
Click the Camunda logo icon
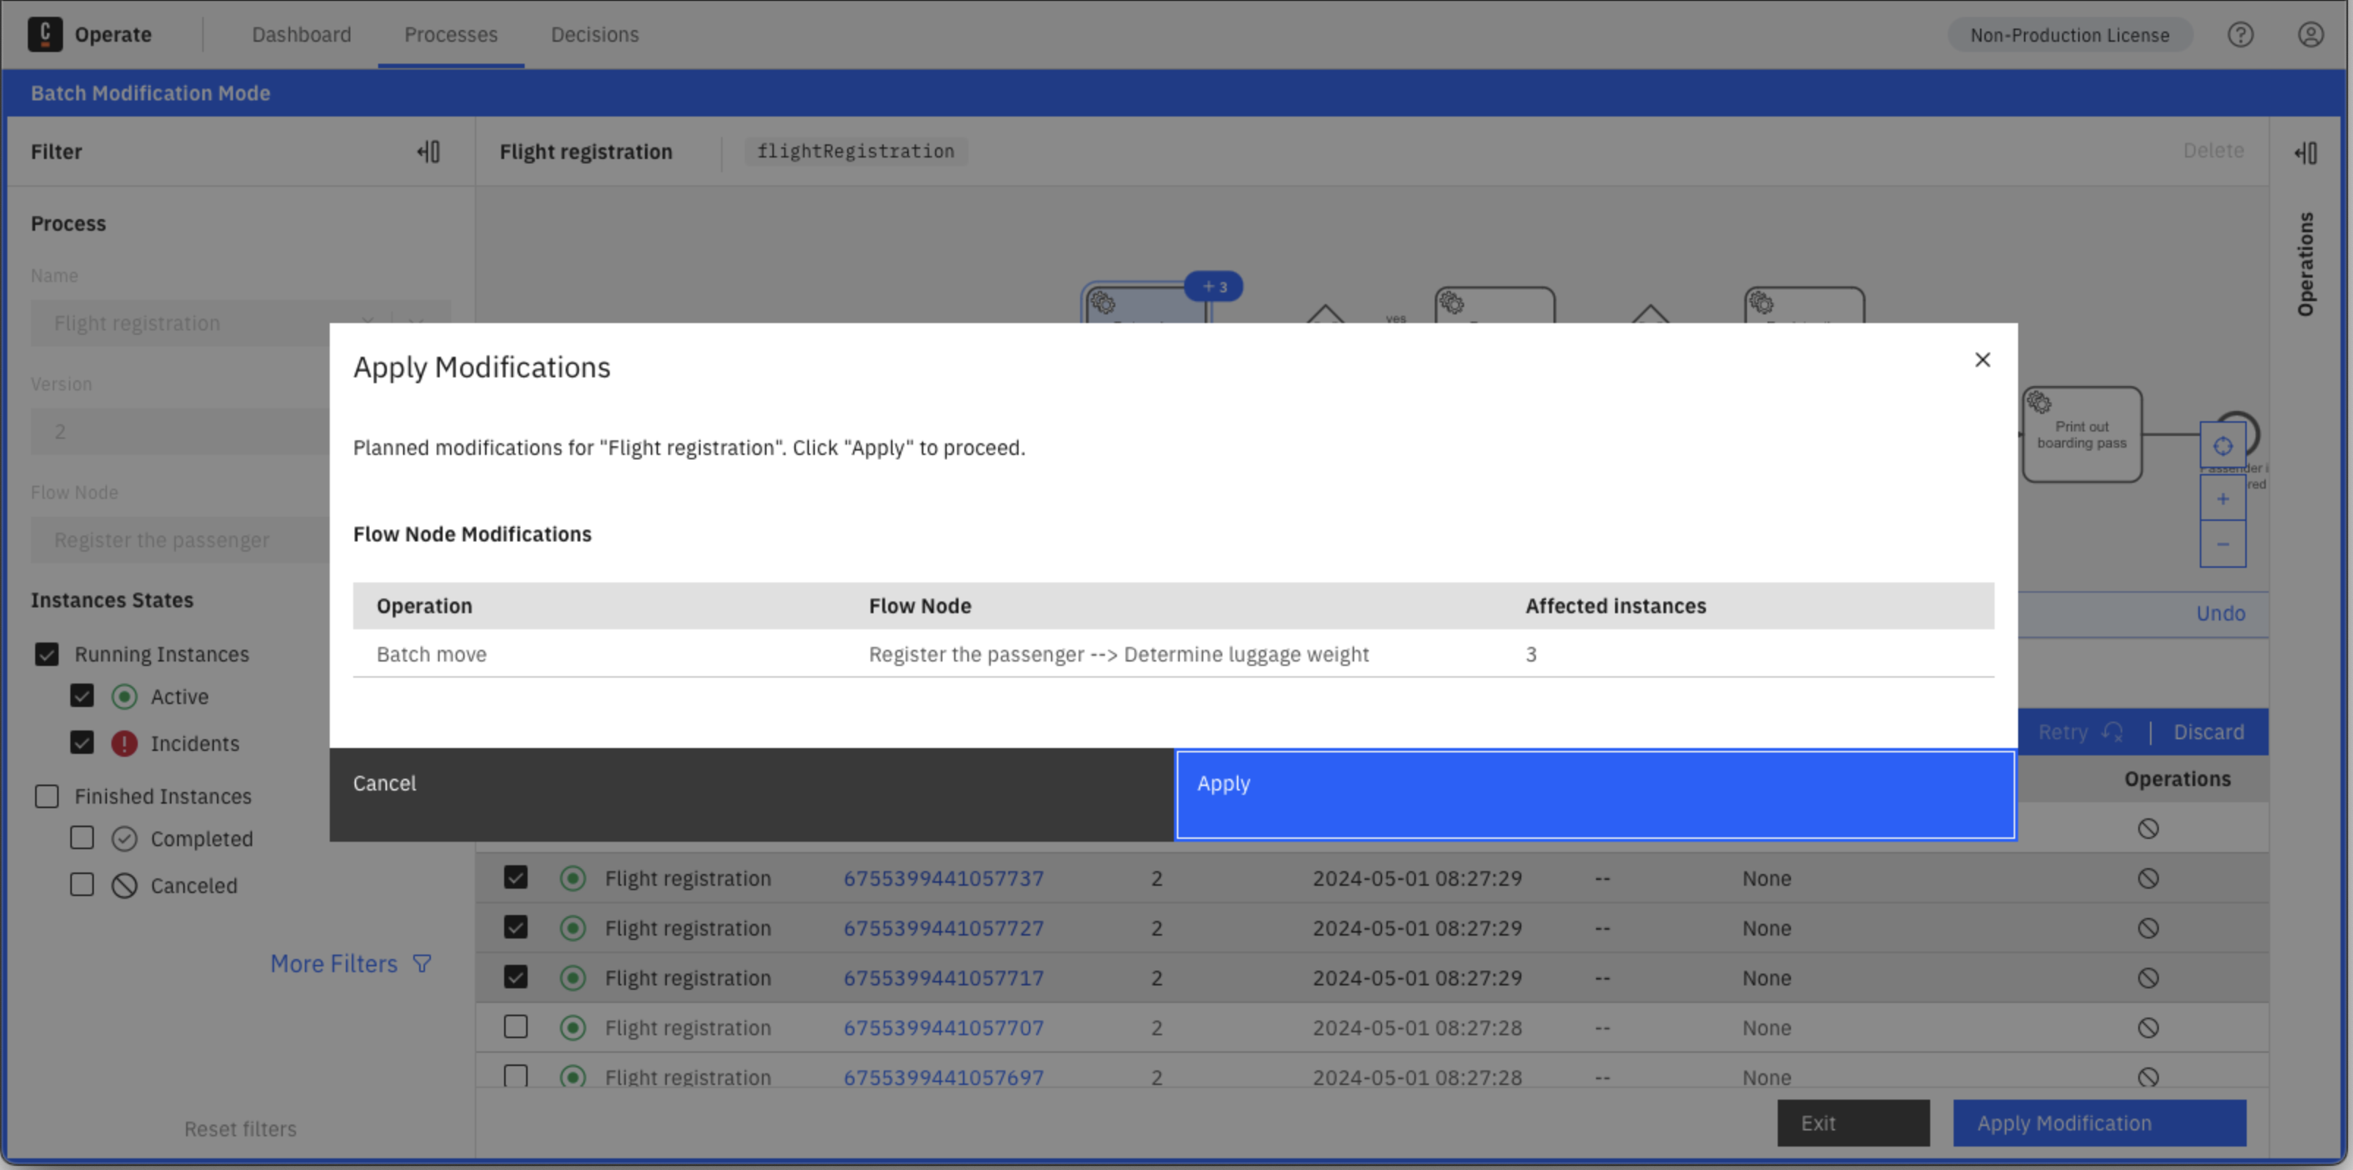click(45, 34)
